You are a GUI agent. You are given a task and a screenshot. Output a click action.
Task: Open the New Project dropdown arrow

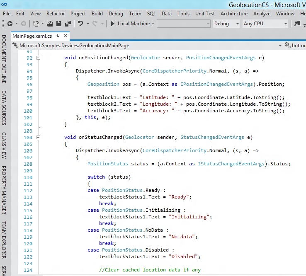point(42,24)
